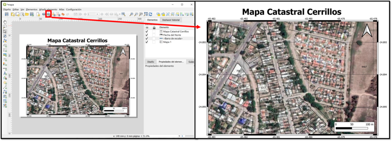Click the Add label tool
The width and height of the screenshot is (392, 141).
point(5,59)
